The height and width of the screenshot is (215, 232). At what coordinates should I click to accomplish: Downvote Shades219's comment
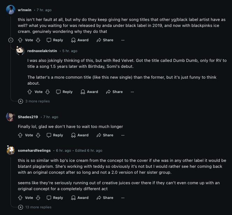pos(38,135)
